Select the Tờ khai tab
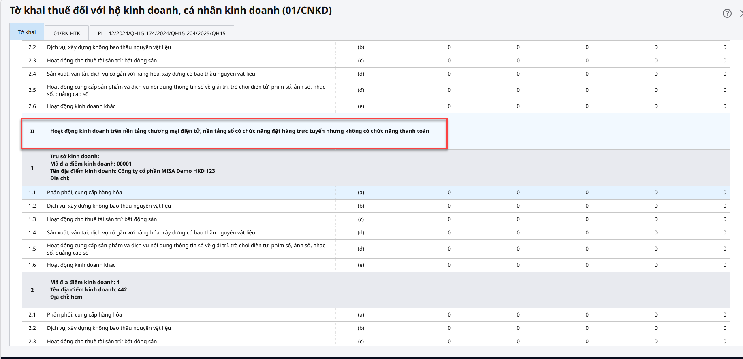This screenshot has width=743, height=359. point(27,32)
